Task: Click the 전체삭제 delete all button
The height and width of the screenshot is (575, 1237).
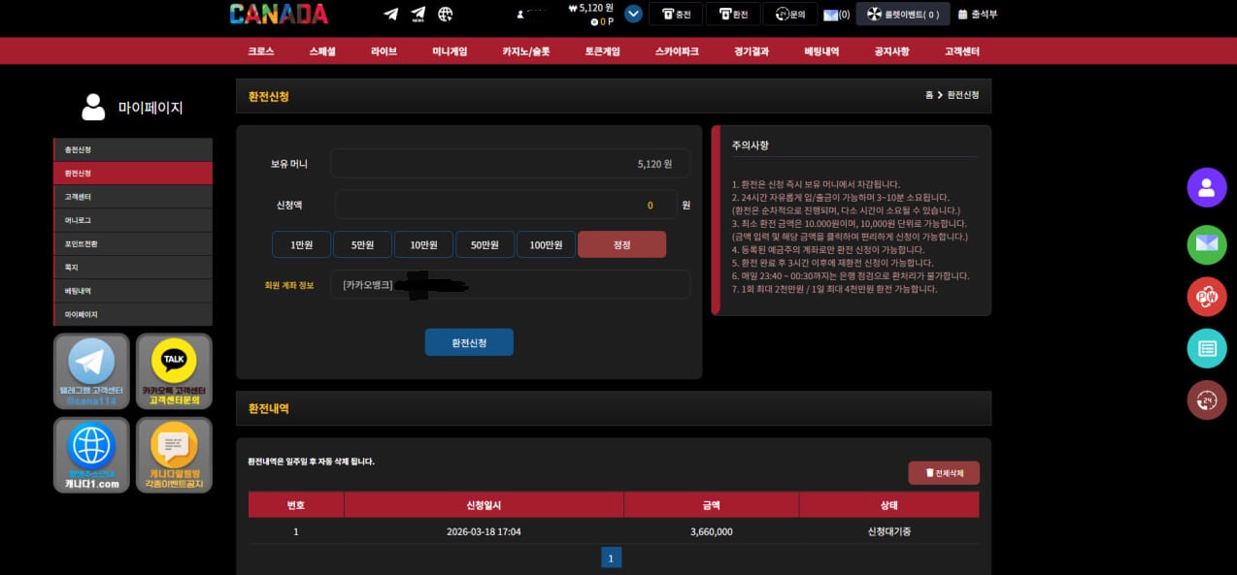Action: 944,473
